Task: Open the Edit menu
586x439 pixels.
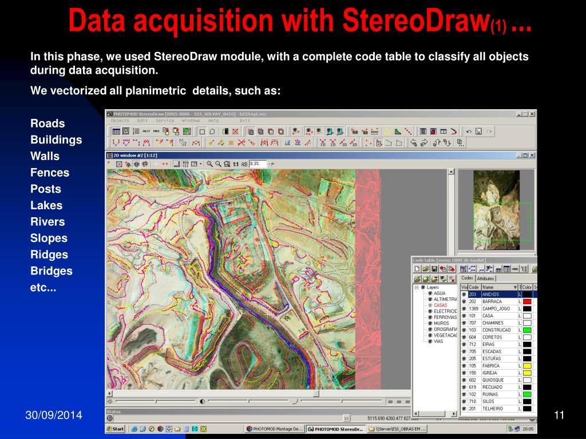Action: click(142, 121)
